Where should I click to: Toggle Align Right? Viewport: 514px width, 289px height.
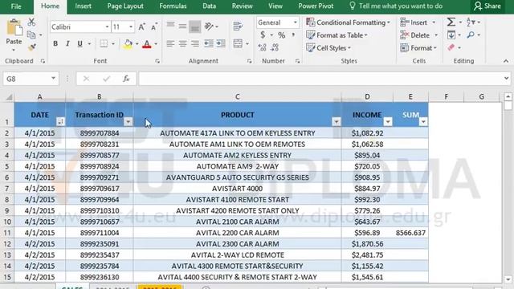tap(195, 43)
